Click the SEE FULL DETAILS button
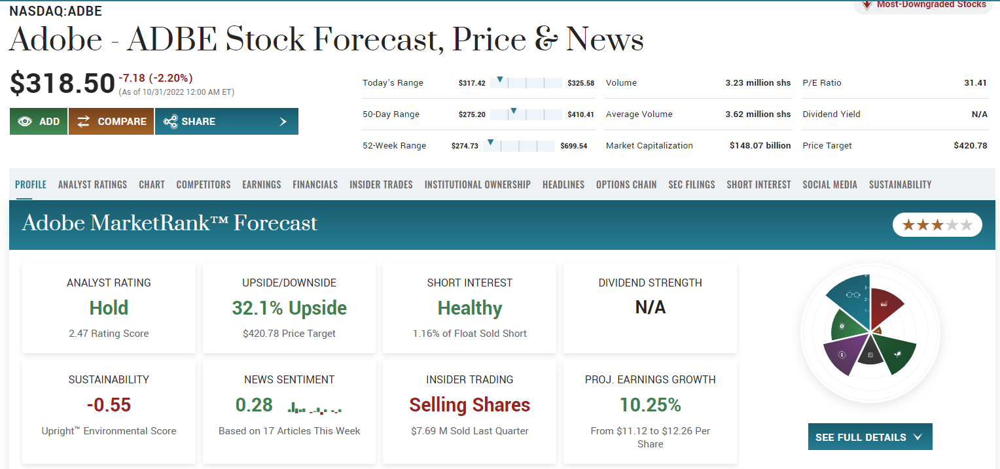 click(870, 437)
